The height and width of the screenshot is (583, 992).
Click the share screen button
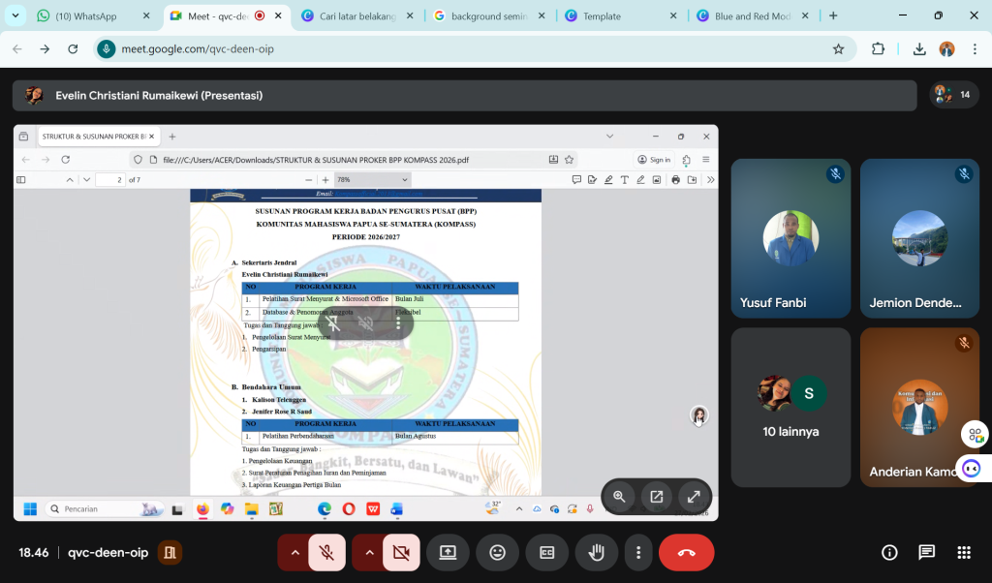pos(448,552)
